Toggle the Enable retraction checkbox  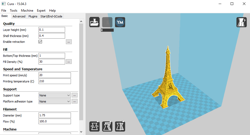coord(40,41)
